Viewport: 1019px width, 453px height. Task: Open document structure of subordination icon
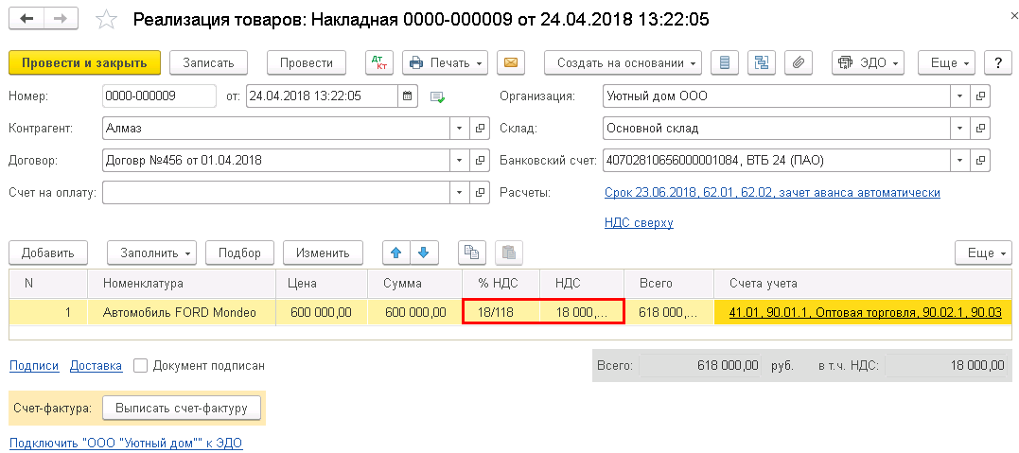[x=762, y=63]
